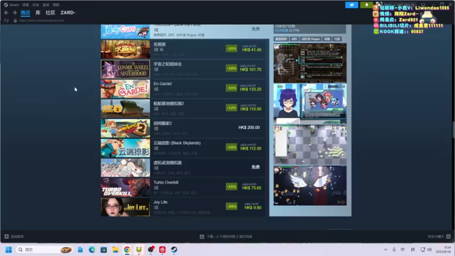View the checkered floor preview screenshot

click(310, 145)
